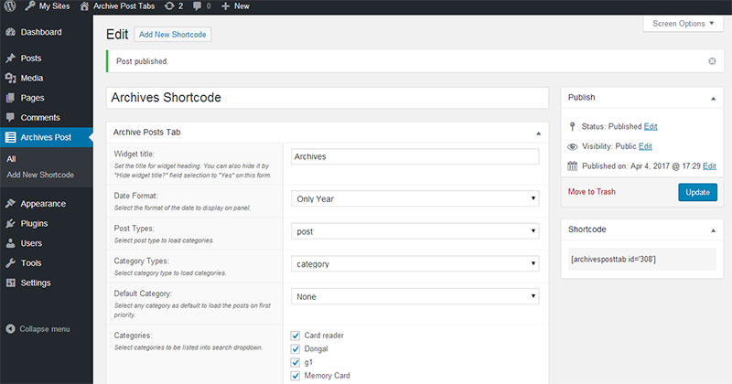Click the Users person icon
This screenshot has width=732, height=384.
click(x=10, y=243)
